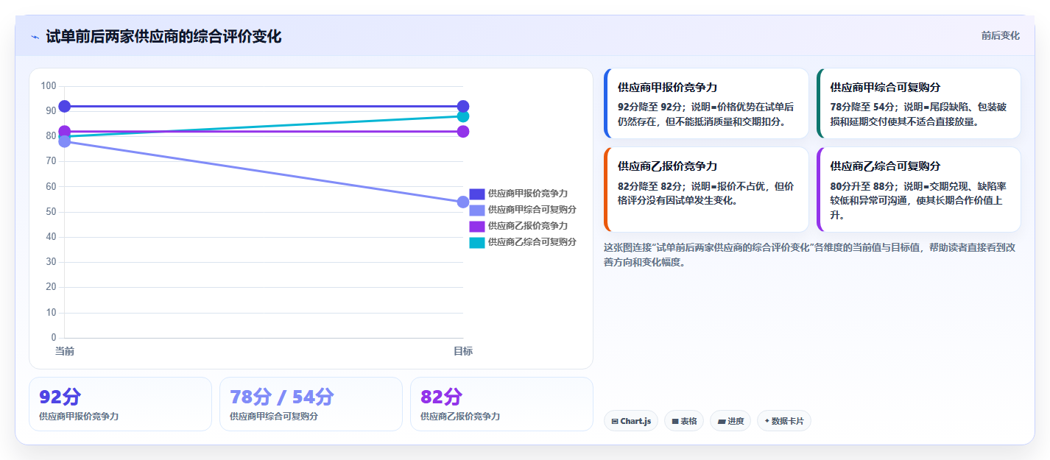The width and height of the screenshot is (1050, 460).
Task: Toggle legend entry 供应商乙综合可复购分
Action: click(x=523, y=242)
